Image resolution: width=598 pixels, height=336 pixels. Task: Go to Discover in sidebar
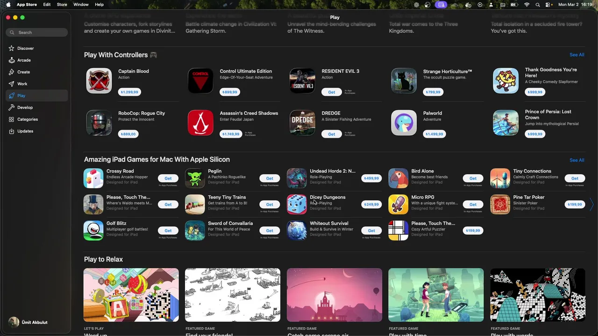37,49
